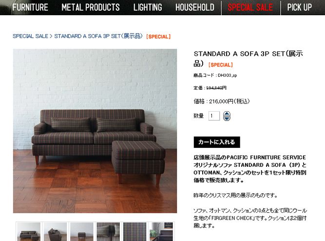Open the FURNITURE menu
This screenshot has height=241, width=325.
(x=30, y=7)
